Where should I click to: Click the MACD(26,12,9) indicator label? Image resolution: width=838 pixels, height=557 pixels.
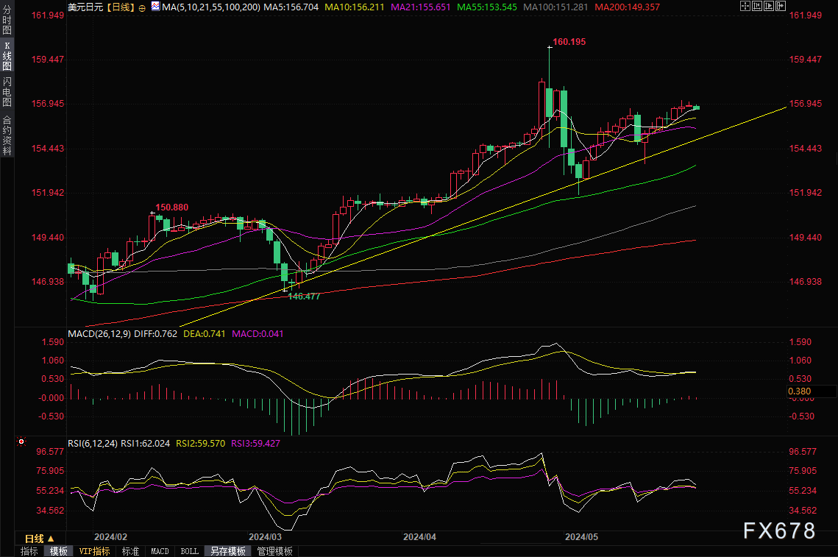(x=97, y=333)
